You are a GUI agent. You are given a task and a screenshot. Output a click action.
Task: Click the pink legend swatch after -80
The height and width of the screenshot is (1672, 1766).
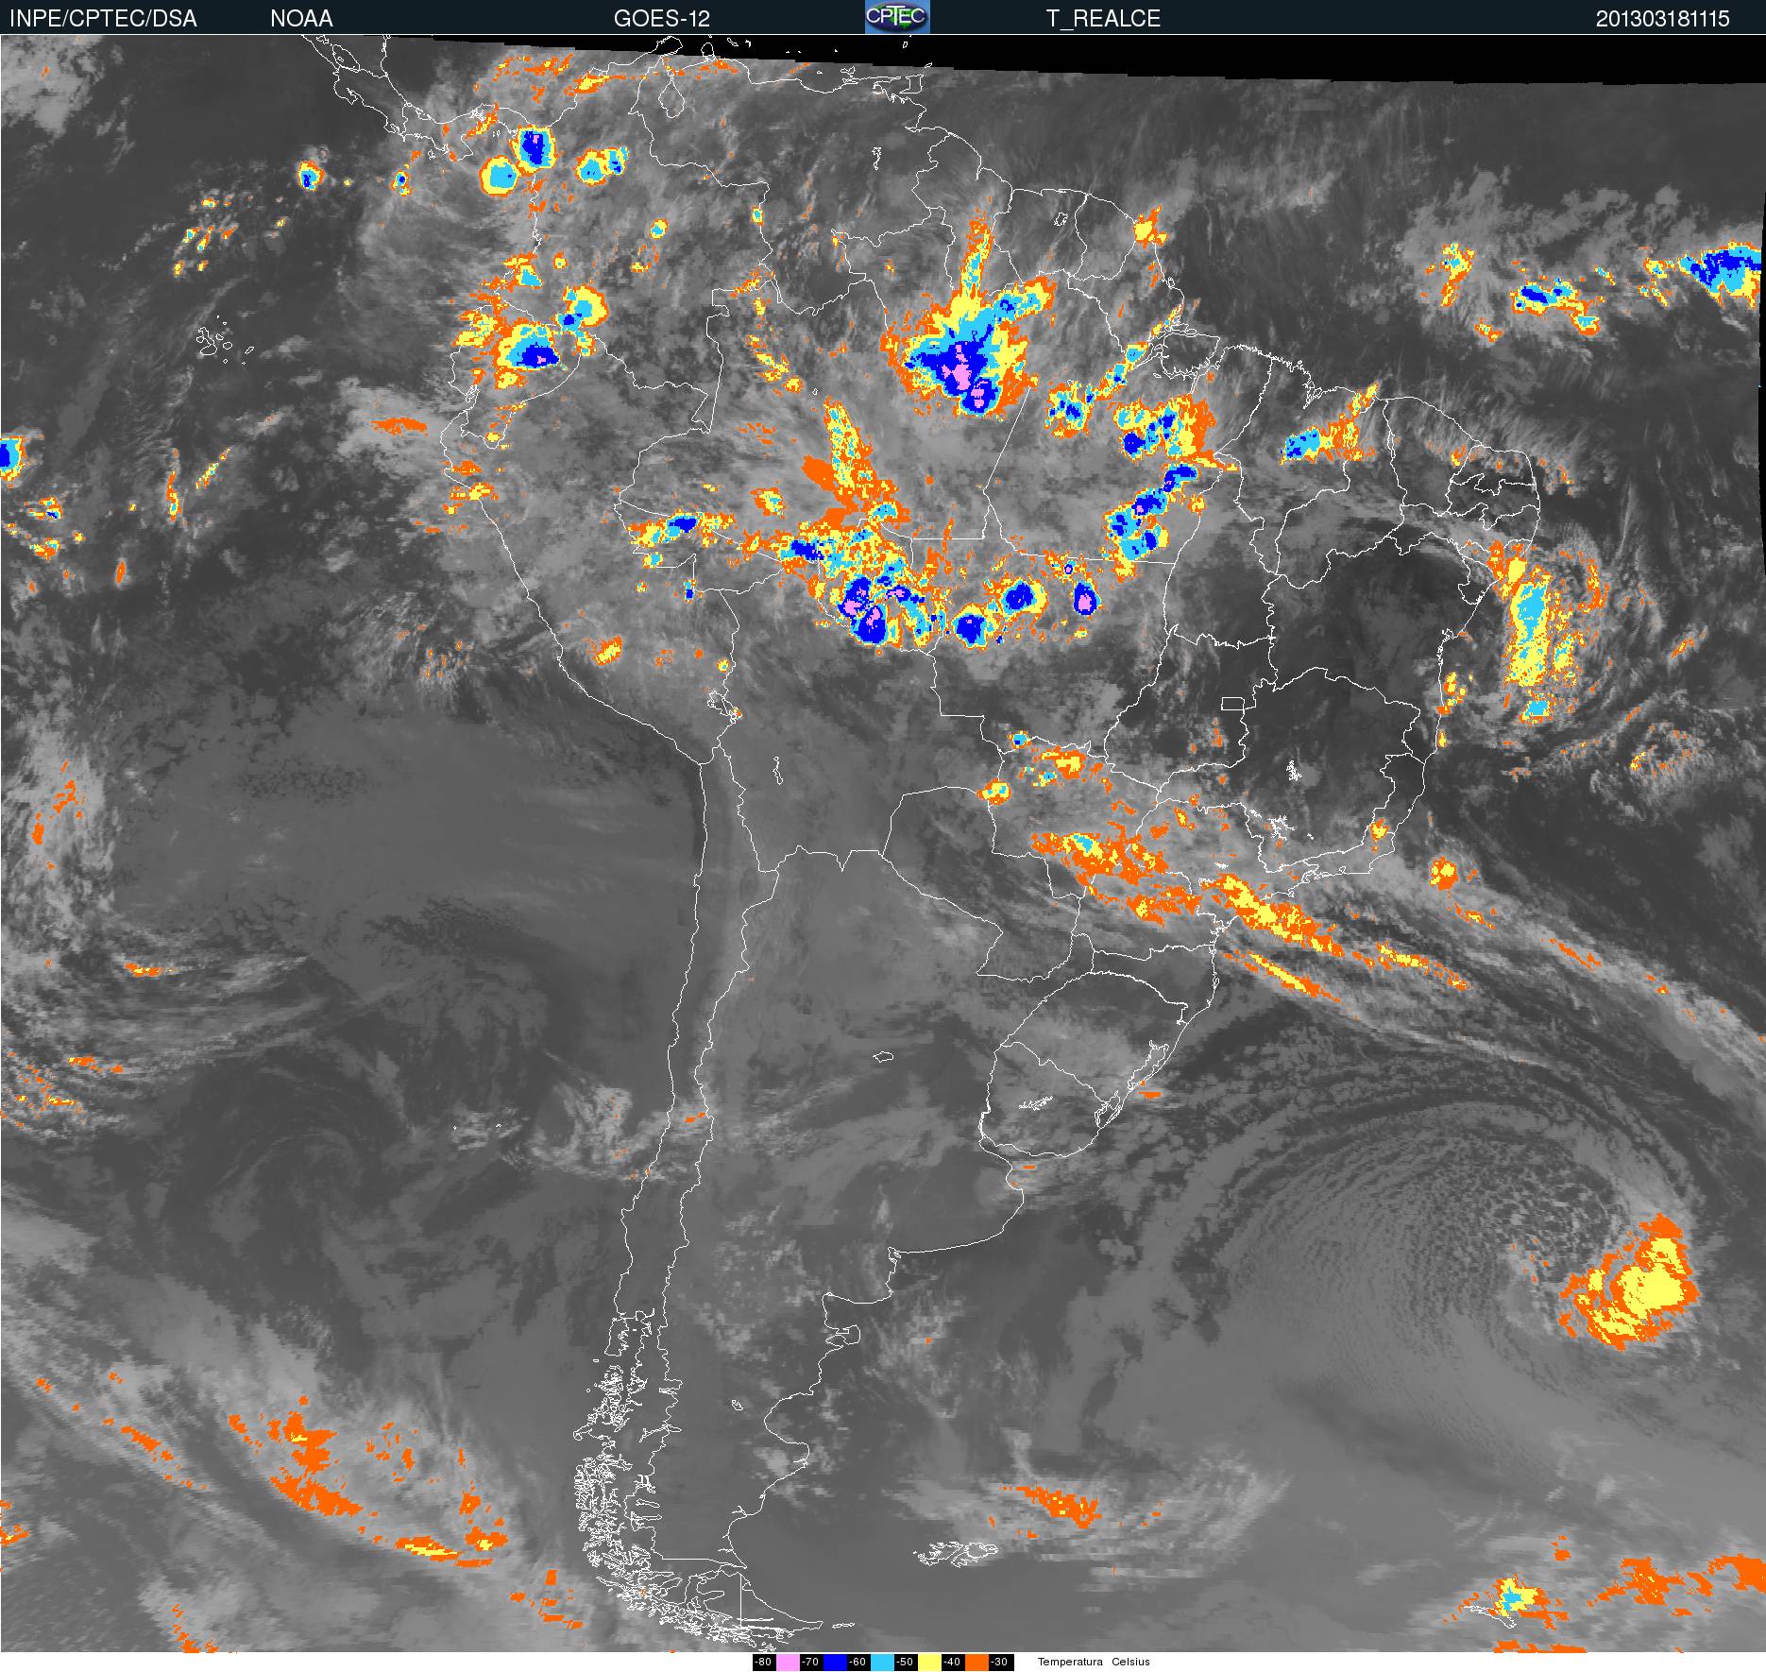[x=788, y=1663]
